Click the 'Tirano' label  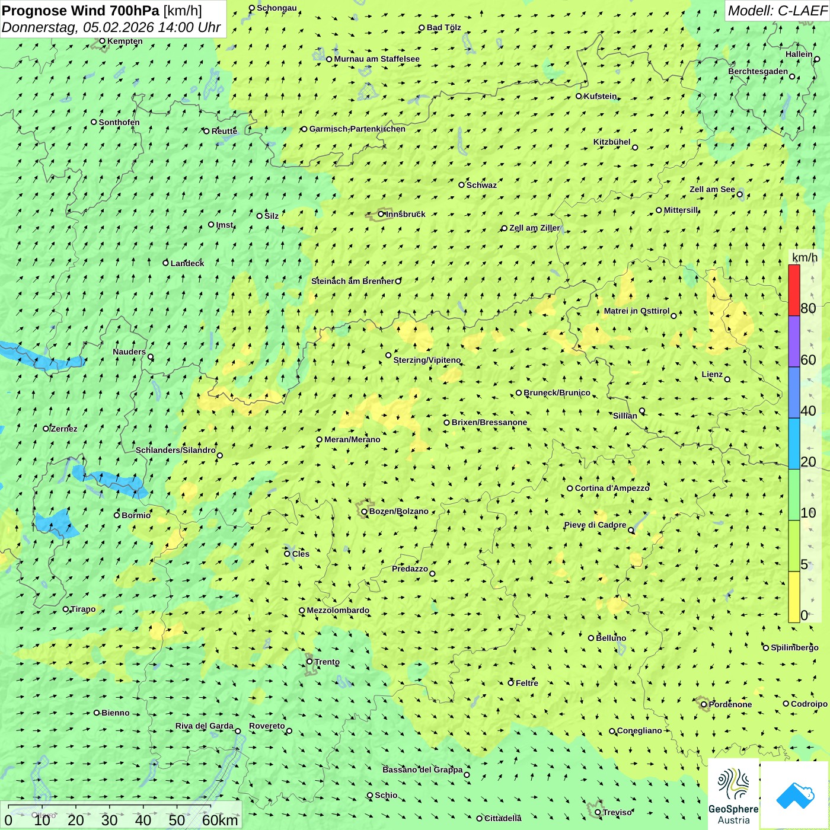tap(83, 609)
